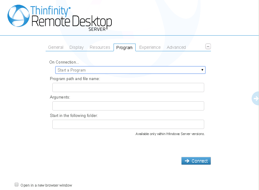Click the Thinfinity Remote Desktop Server logo

tap(60, 18)
